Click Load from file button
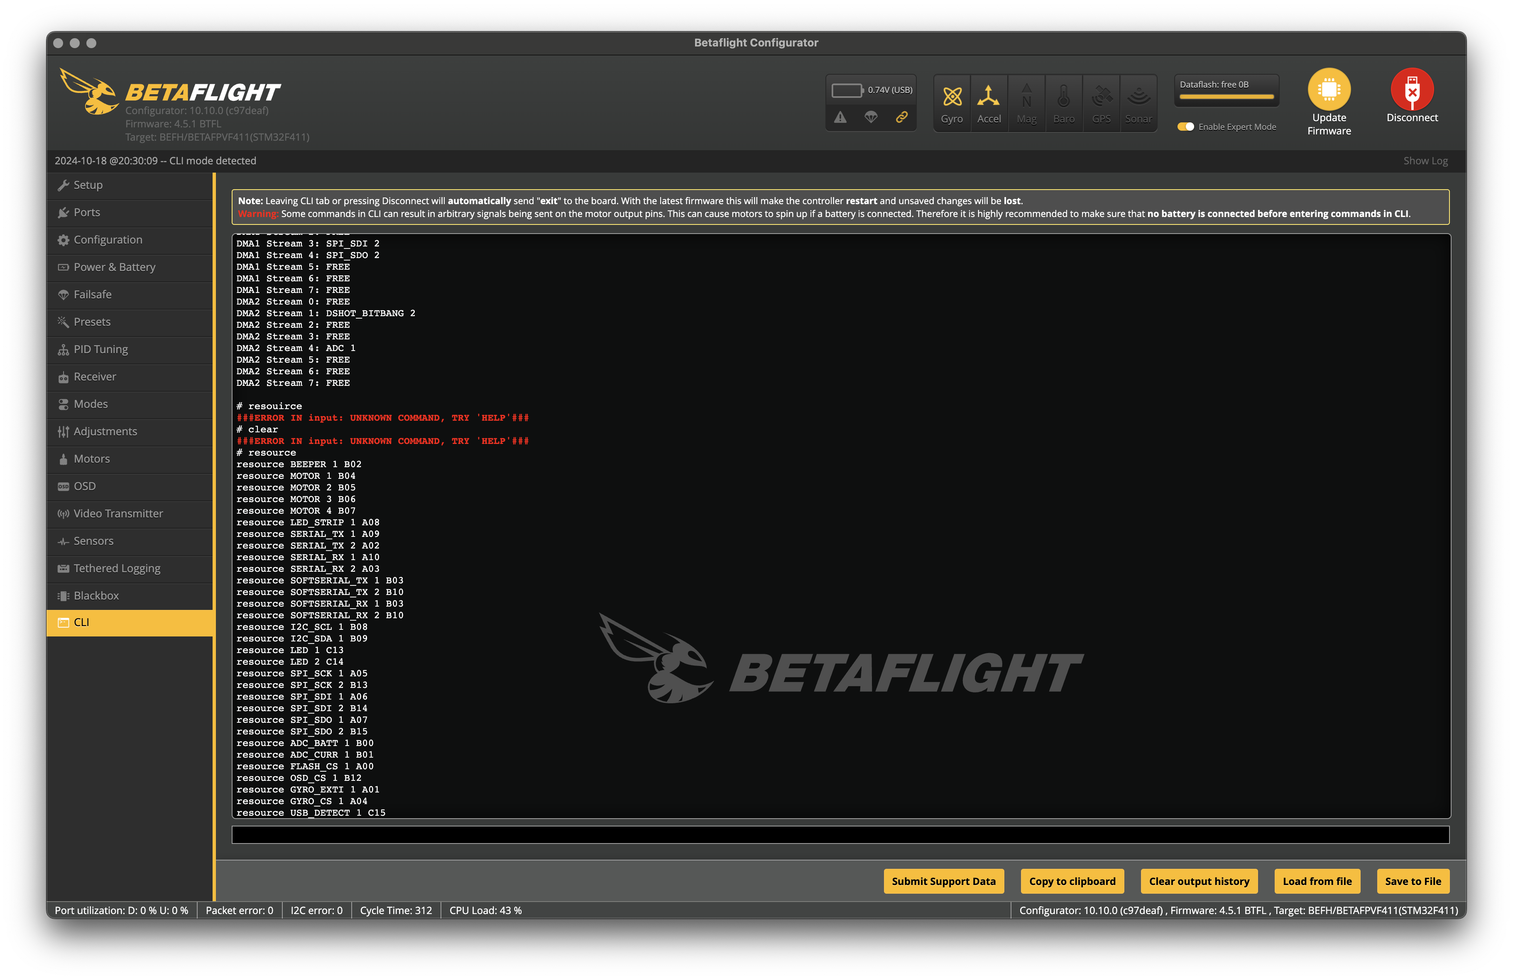The height and width of the screenshot is (980, 1513). (x=1317, y=881)
